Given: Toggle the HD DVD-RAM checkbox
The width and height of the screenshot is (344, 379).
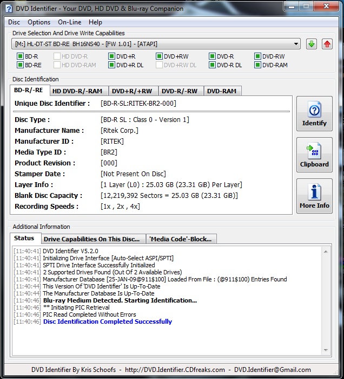Looking at the screenshot, I should click(x=57, y=65).
